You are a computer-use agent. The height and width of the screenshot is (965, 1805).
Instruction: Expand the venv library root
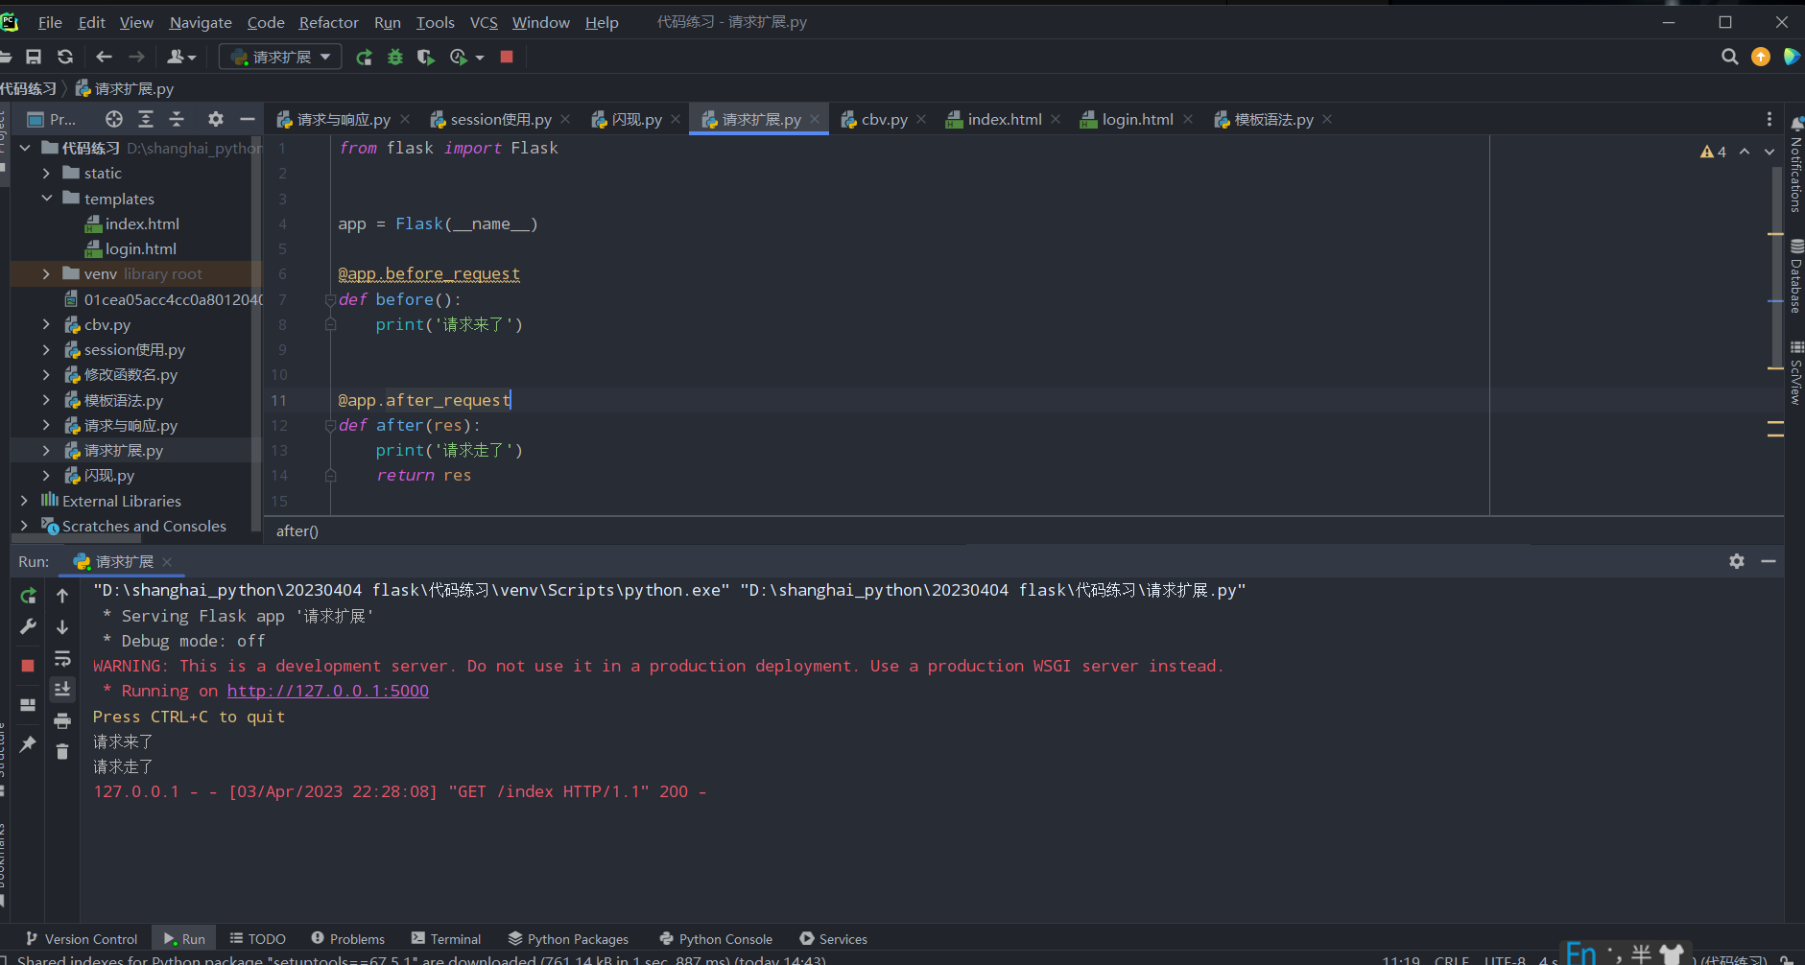(x=46, y=273)
